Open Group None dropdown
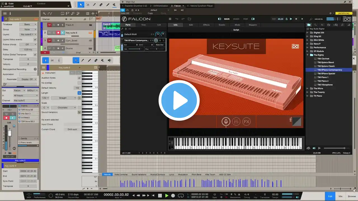This screenshot has width=358, height=201. (x=28, y=29)
